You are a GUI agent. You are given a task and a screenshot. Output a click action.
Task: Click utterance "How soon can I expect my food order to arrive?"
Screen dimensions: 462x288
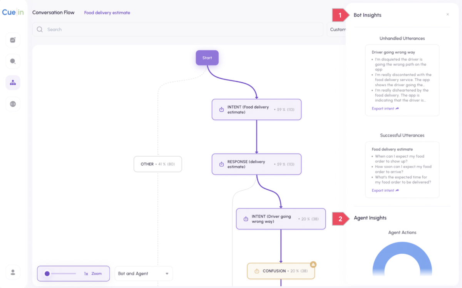403,169
